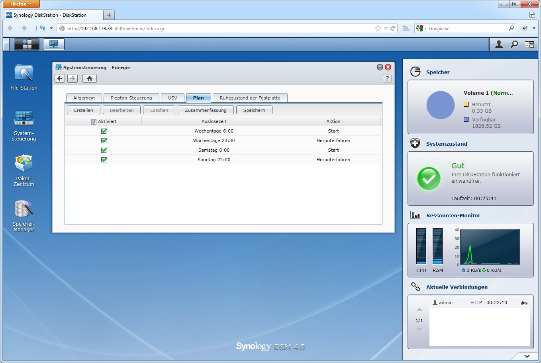Click Speichern to save the schedule
The height and width of the screenshot is (363, 541).
254,110
